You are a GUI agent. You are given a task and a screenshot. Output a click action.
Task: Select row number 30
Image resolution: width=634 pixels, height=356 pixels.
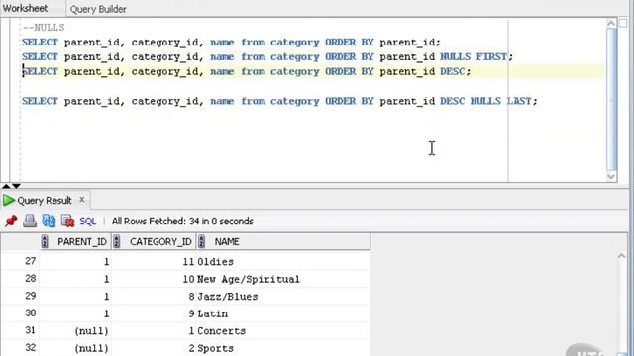tap(30, 313)
